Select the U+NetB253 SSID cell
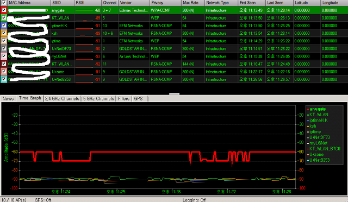Screen dimensions: 348x202 (x=63, y=79)
